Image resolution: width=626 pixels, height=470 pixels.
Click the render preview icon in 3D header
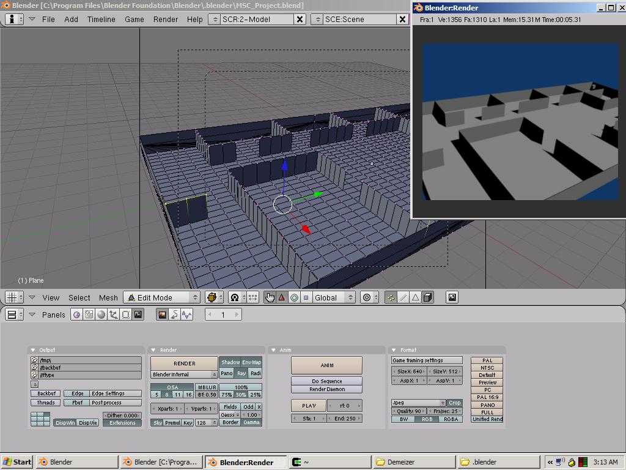click(452, 297)
